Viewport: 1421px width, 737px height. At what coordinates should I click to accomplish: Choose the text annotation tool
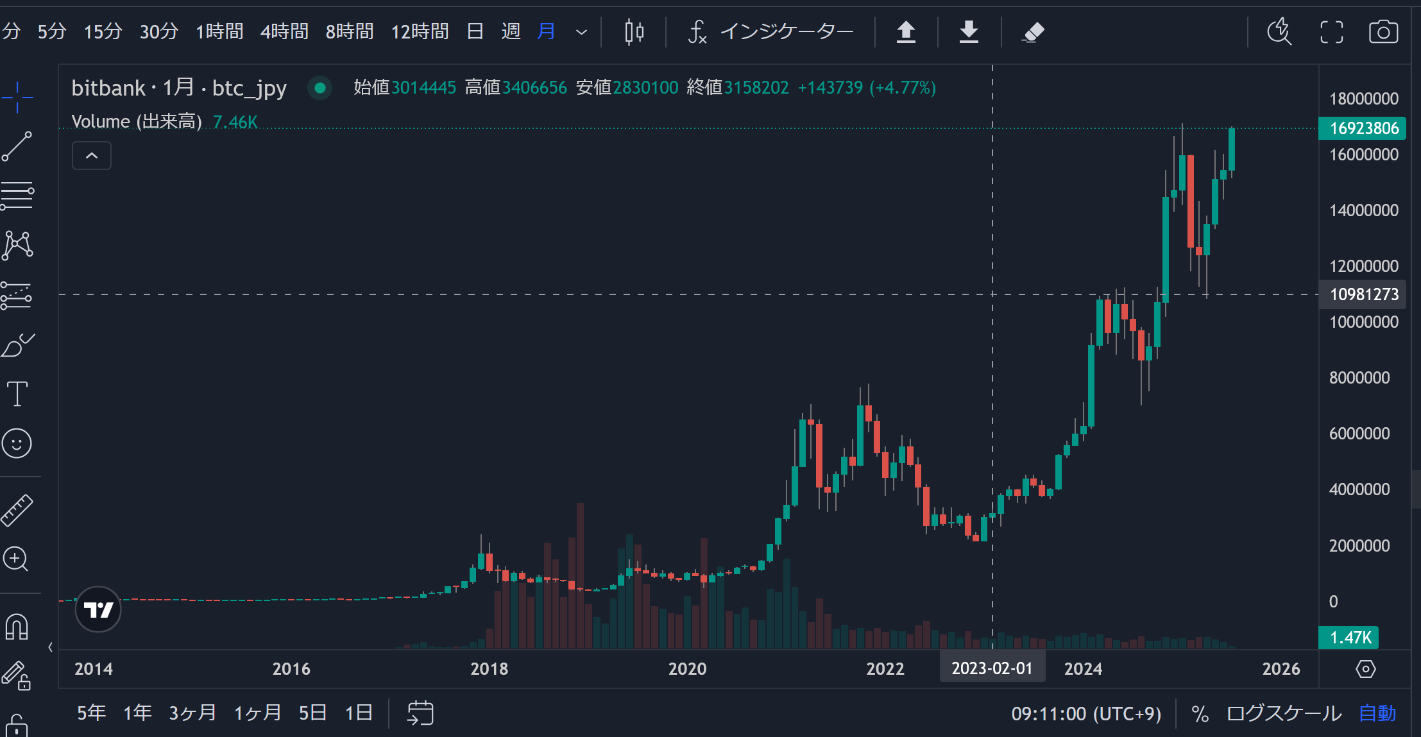(17, 394)
